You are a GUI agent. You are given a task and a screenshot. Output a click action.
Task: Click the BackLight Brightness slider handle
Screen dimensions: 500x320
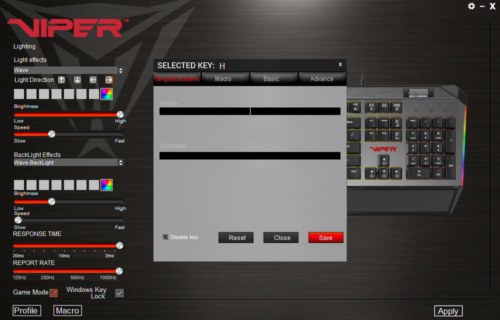tap(51, 201)
